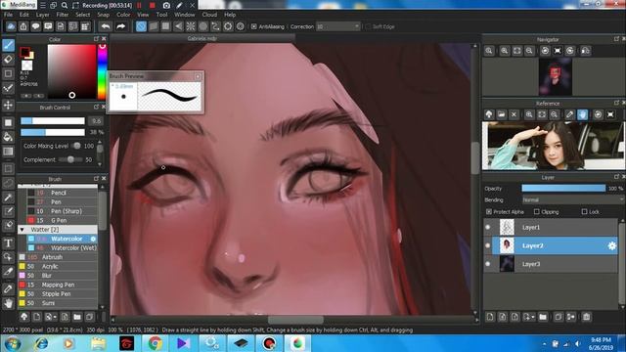Select the Airbrush brush
Viewport: 626px width, 352px height.
click(x=58, y=257)
